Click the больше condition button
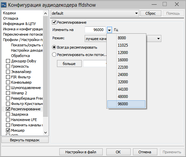 pos(69,64)
